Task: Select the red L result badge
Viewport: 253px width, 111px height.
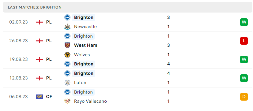Action: pyautogui.click(x=244, y=41)
